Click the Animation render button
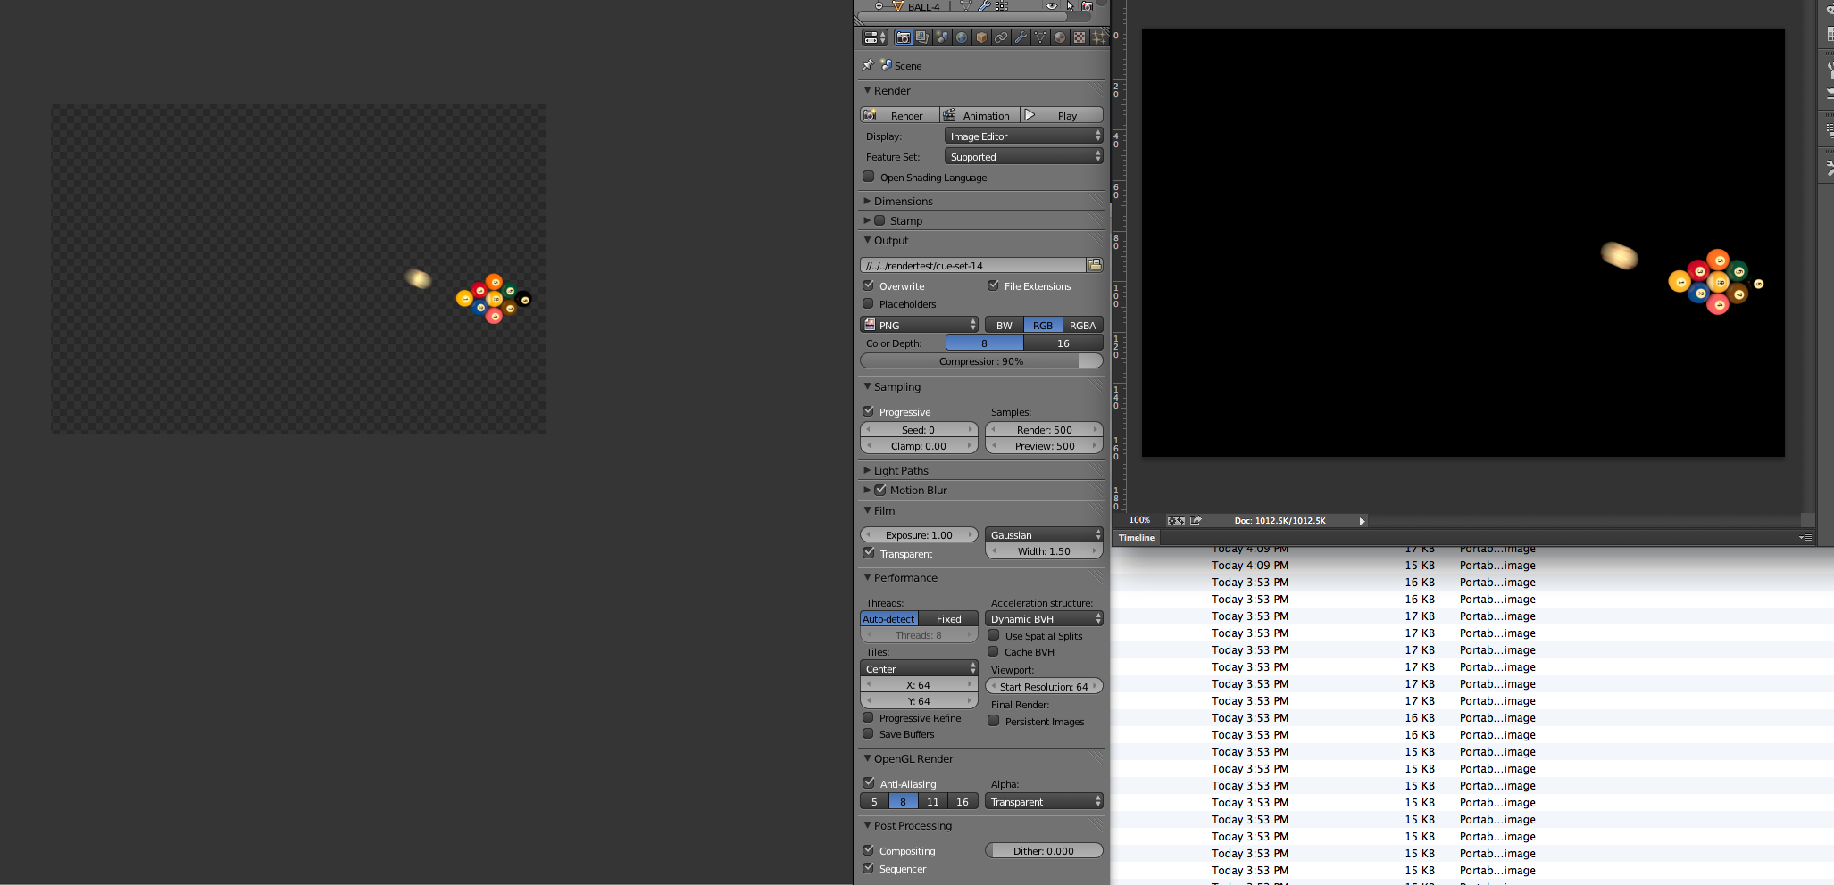Viewport: 1834px width, 885px height. pos(980,115)
